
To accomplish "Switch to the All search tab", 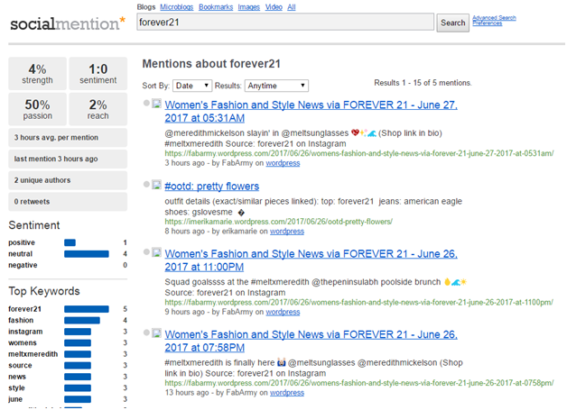I will click(x=292, y=7).
